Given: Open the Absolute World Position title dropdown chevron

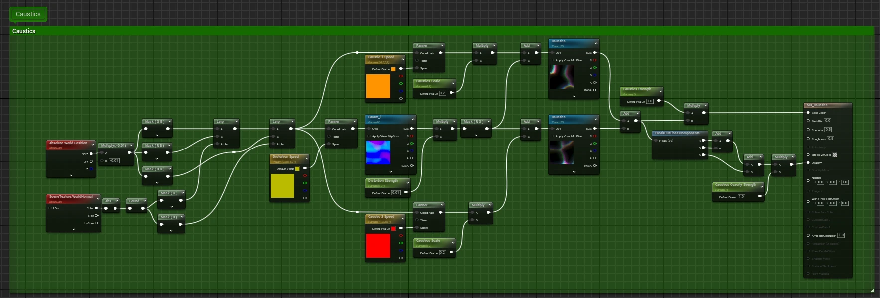Looking at the screenshot, I should [93, 144].
